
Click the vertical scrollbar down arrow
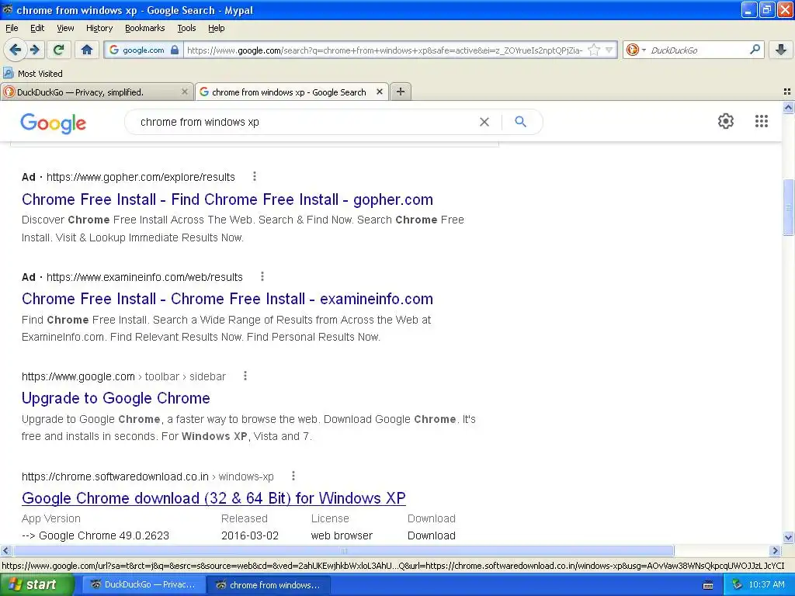coord(788,537)
